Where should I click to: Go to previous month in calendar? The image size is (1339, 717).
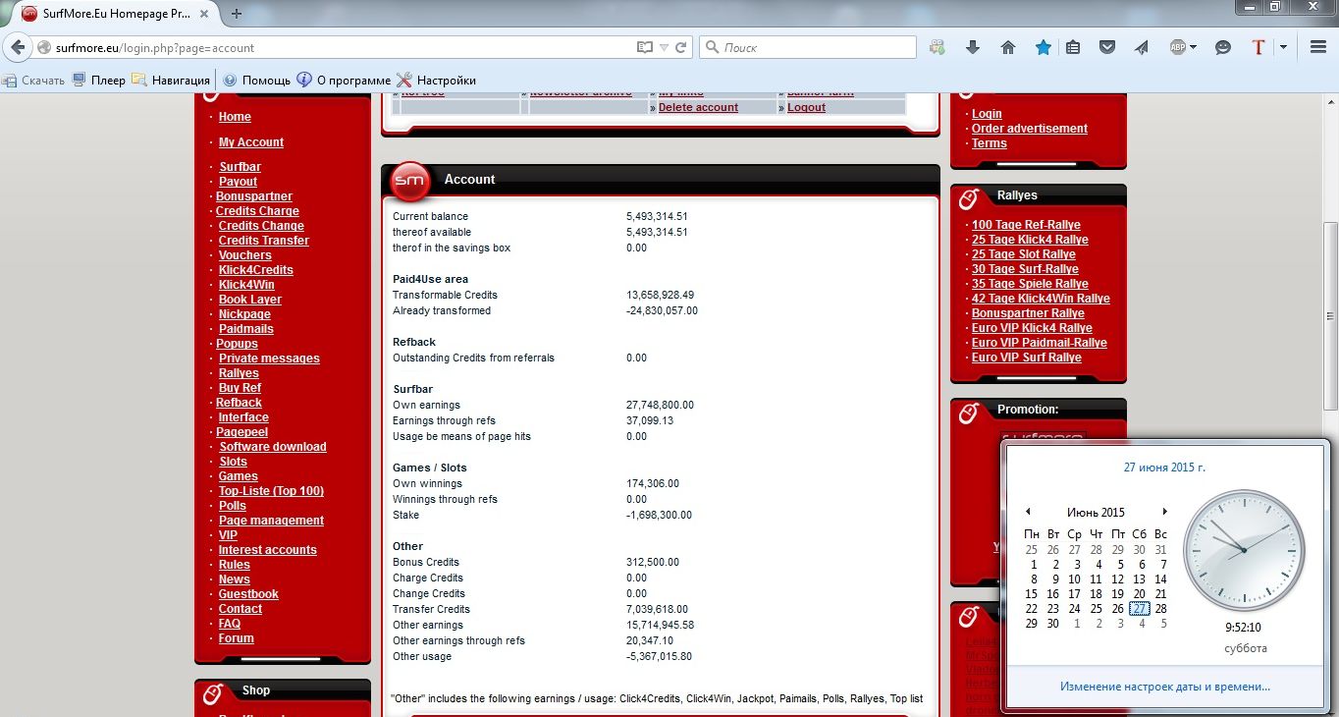[x=1028, y=512]
